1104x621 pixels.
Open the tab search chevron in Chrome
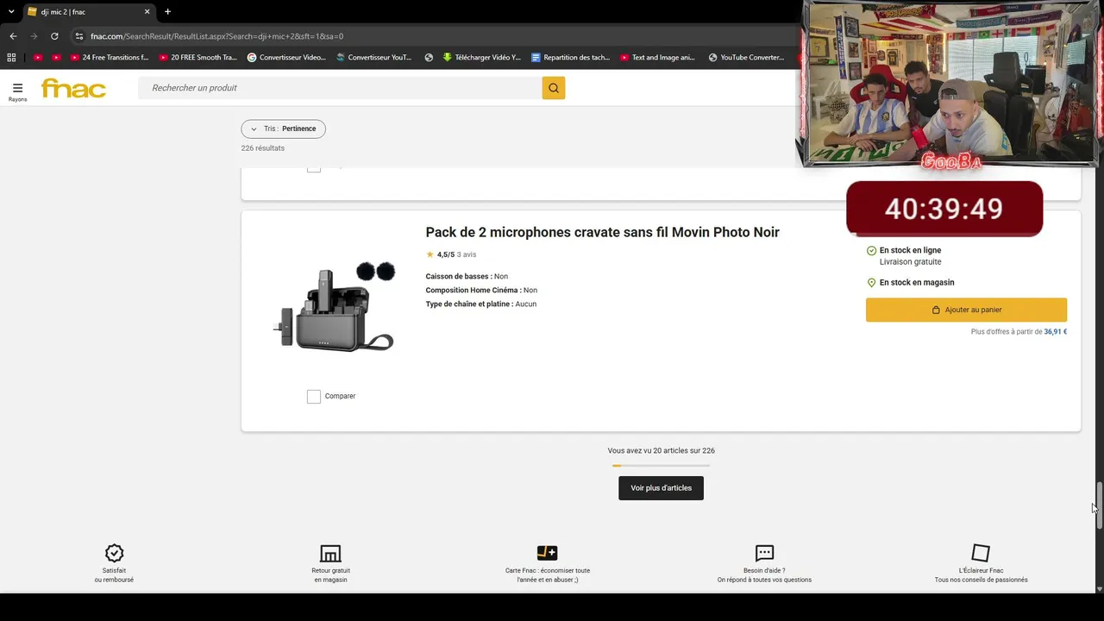pos(11,12)
